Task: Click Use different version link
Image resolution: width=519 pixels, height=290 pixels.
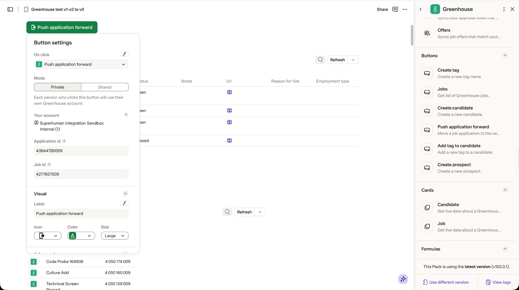Action: pyautogui.click(x=446, y=282)
